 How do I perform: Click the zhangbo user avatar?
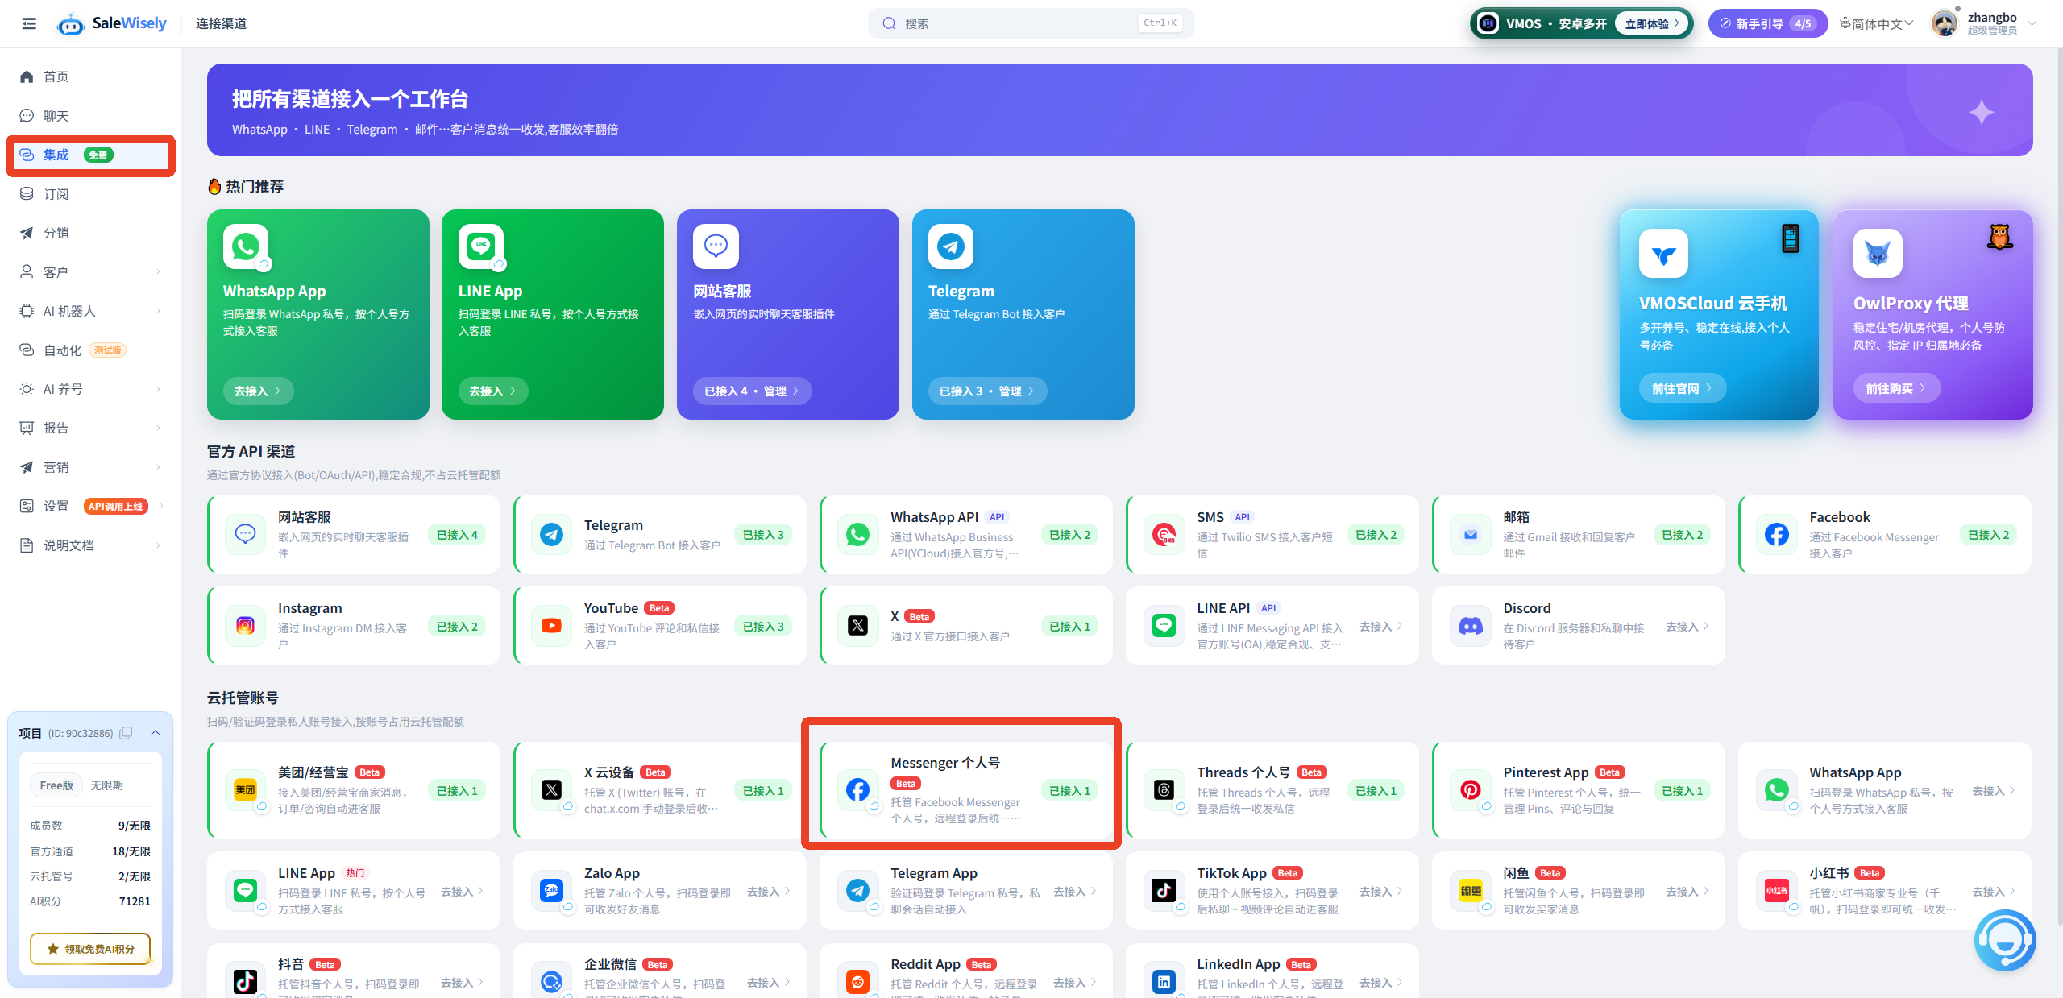click(1945, 23)
